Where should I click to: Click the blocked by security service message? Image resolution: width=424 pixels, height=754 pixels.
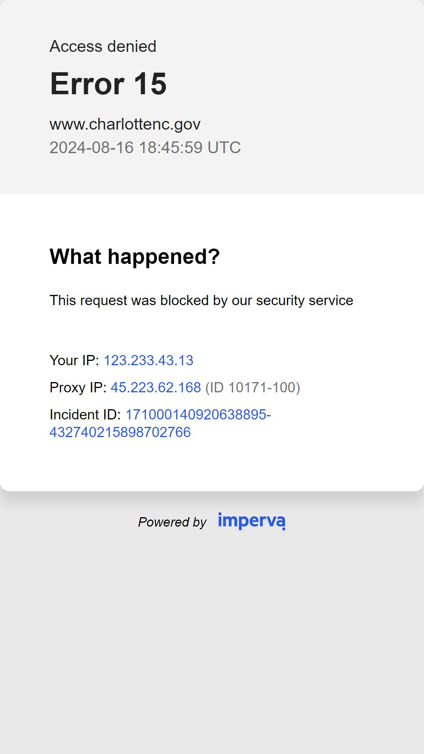point(201,300)
